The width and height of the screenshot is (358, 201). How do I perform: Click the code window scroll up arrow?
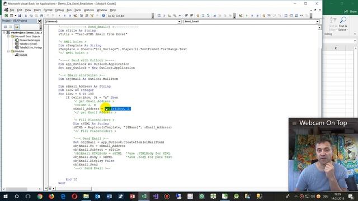(319, 28)
